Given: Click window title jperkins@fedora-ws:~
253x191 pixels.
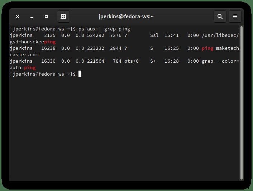Looking at the screenshot, I should pos(126,16).
